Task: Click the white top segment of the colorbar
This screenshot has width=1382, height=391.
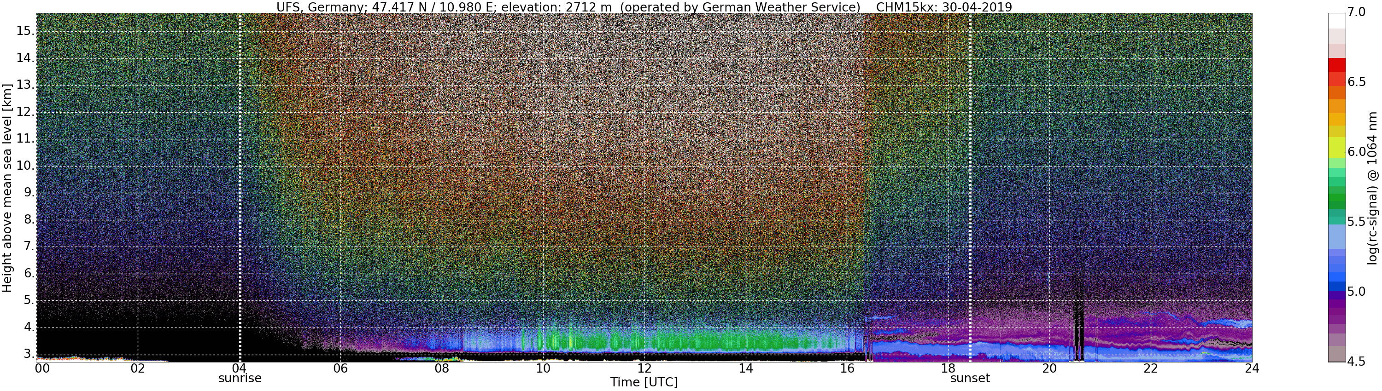Action: pos(1336,20)
